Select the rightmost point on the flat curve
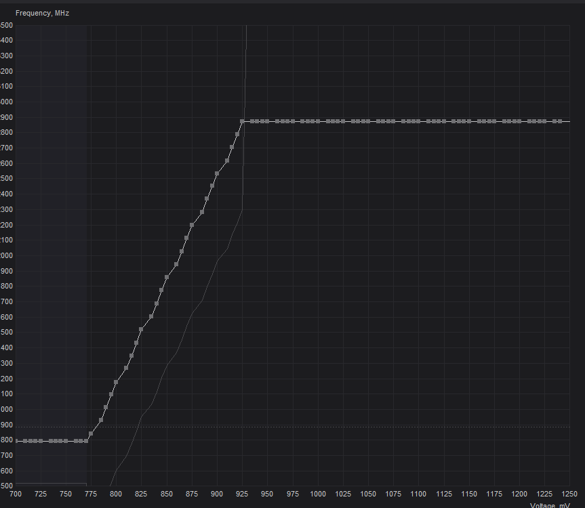This screenshot has height=508, width=585. (x=560, y=121)
